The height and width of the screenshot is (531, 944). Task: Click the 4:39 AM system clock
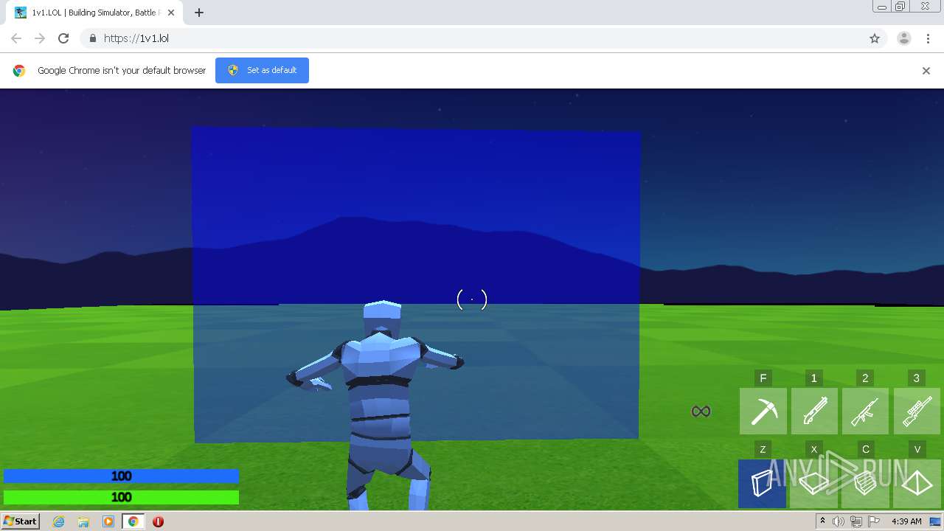(906, 521)
